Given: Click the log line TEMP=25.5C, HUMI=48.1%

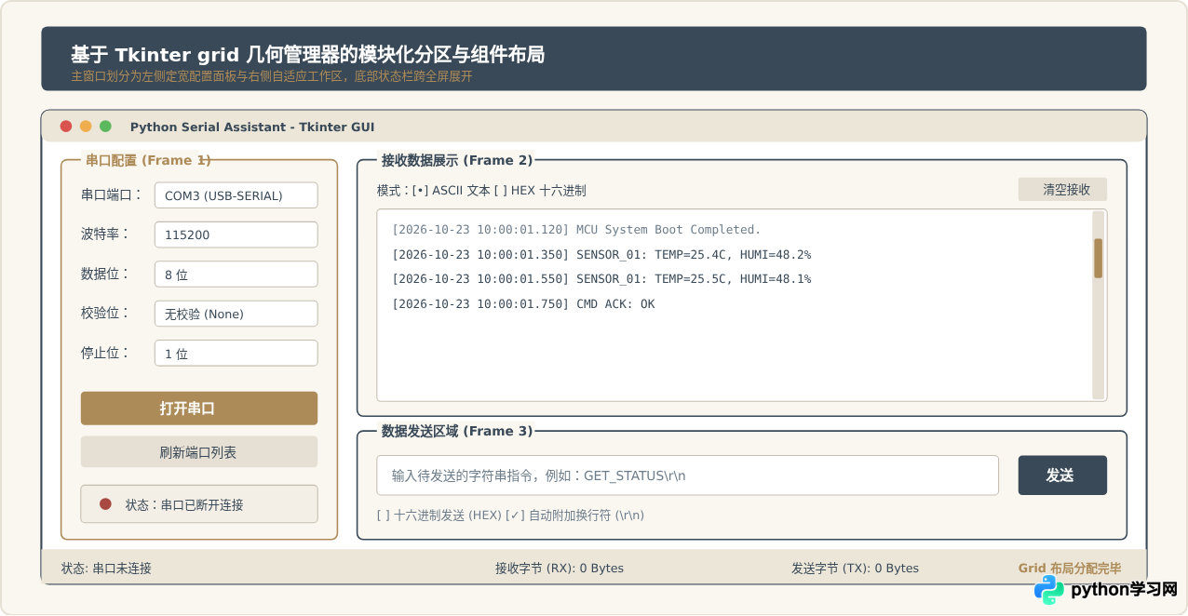Looking at the screenshot, I should (601, 279).
